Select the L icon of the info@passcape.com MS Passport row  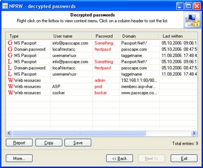point(10,62)
